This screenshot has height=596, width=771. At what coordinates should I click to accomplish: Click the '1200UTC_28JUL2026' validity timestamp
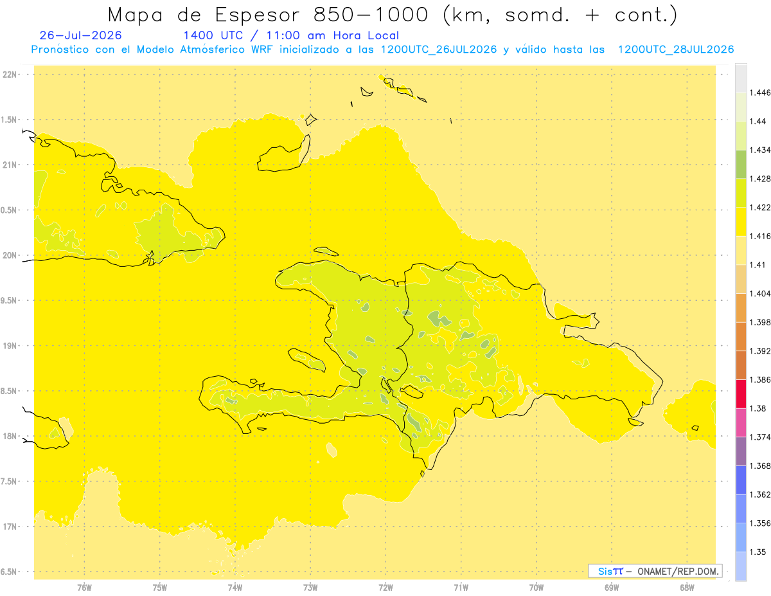coord(675,50)
